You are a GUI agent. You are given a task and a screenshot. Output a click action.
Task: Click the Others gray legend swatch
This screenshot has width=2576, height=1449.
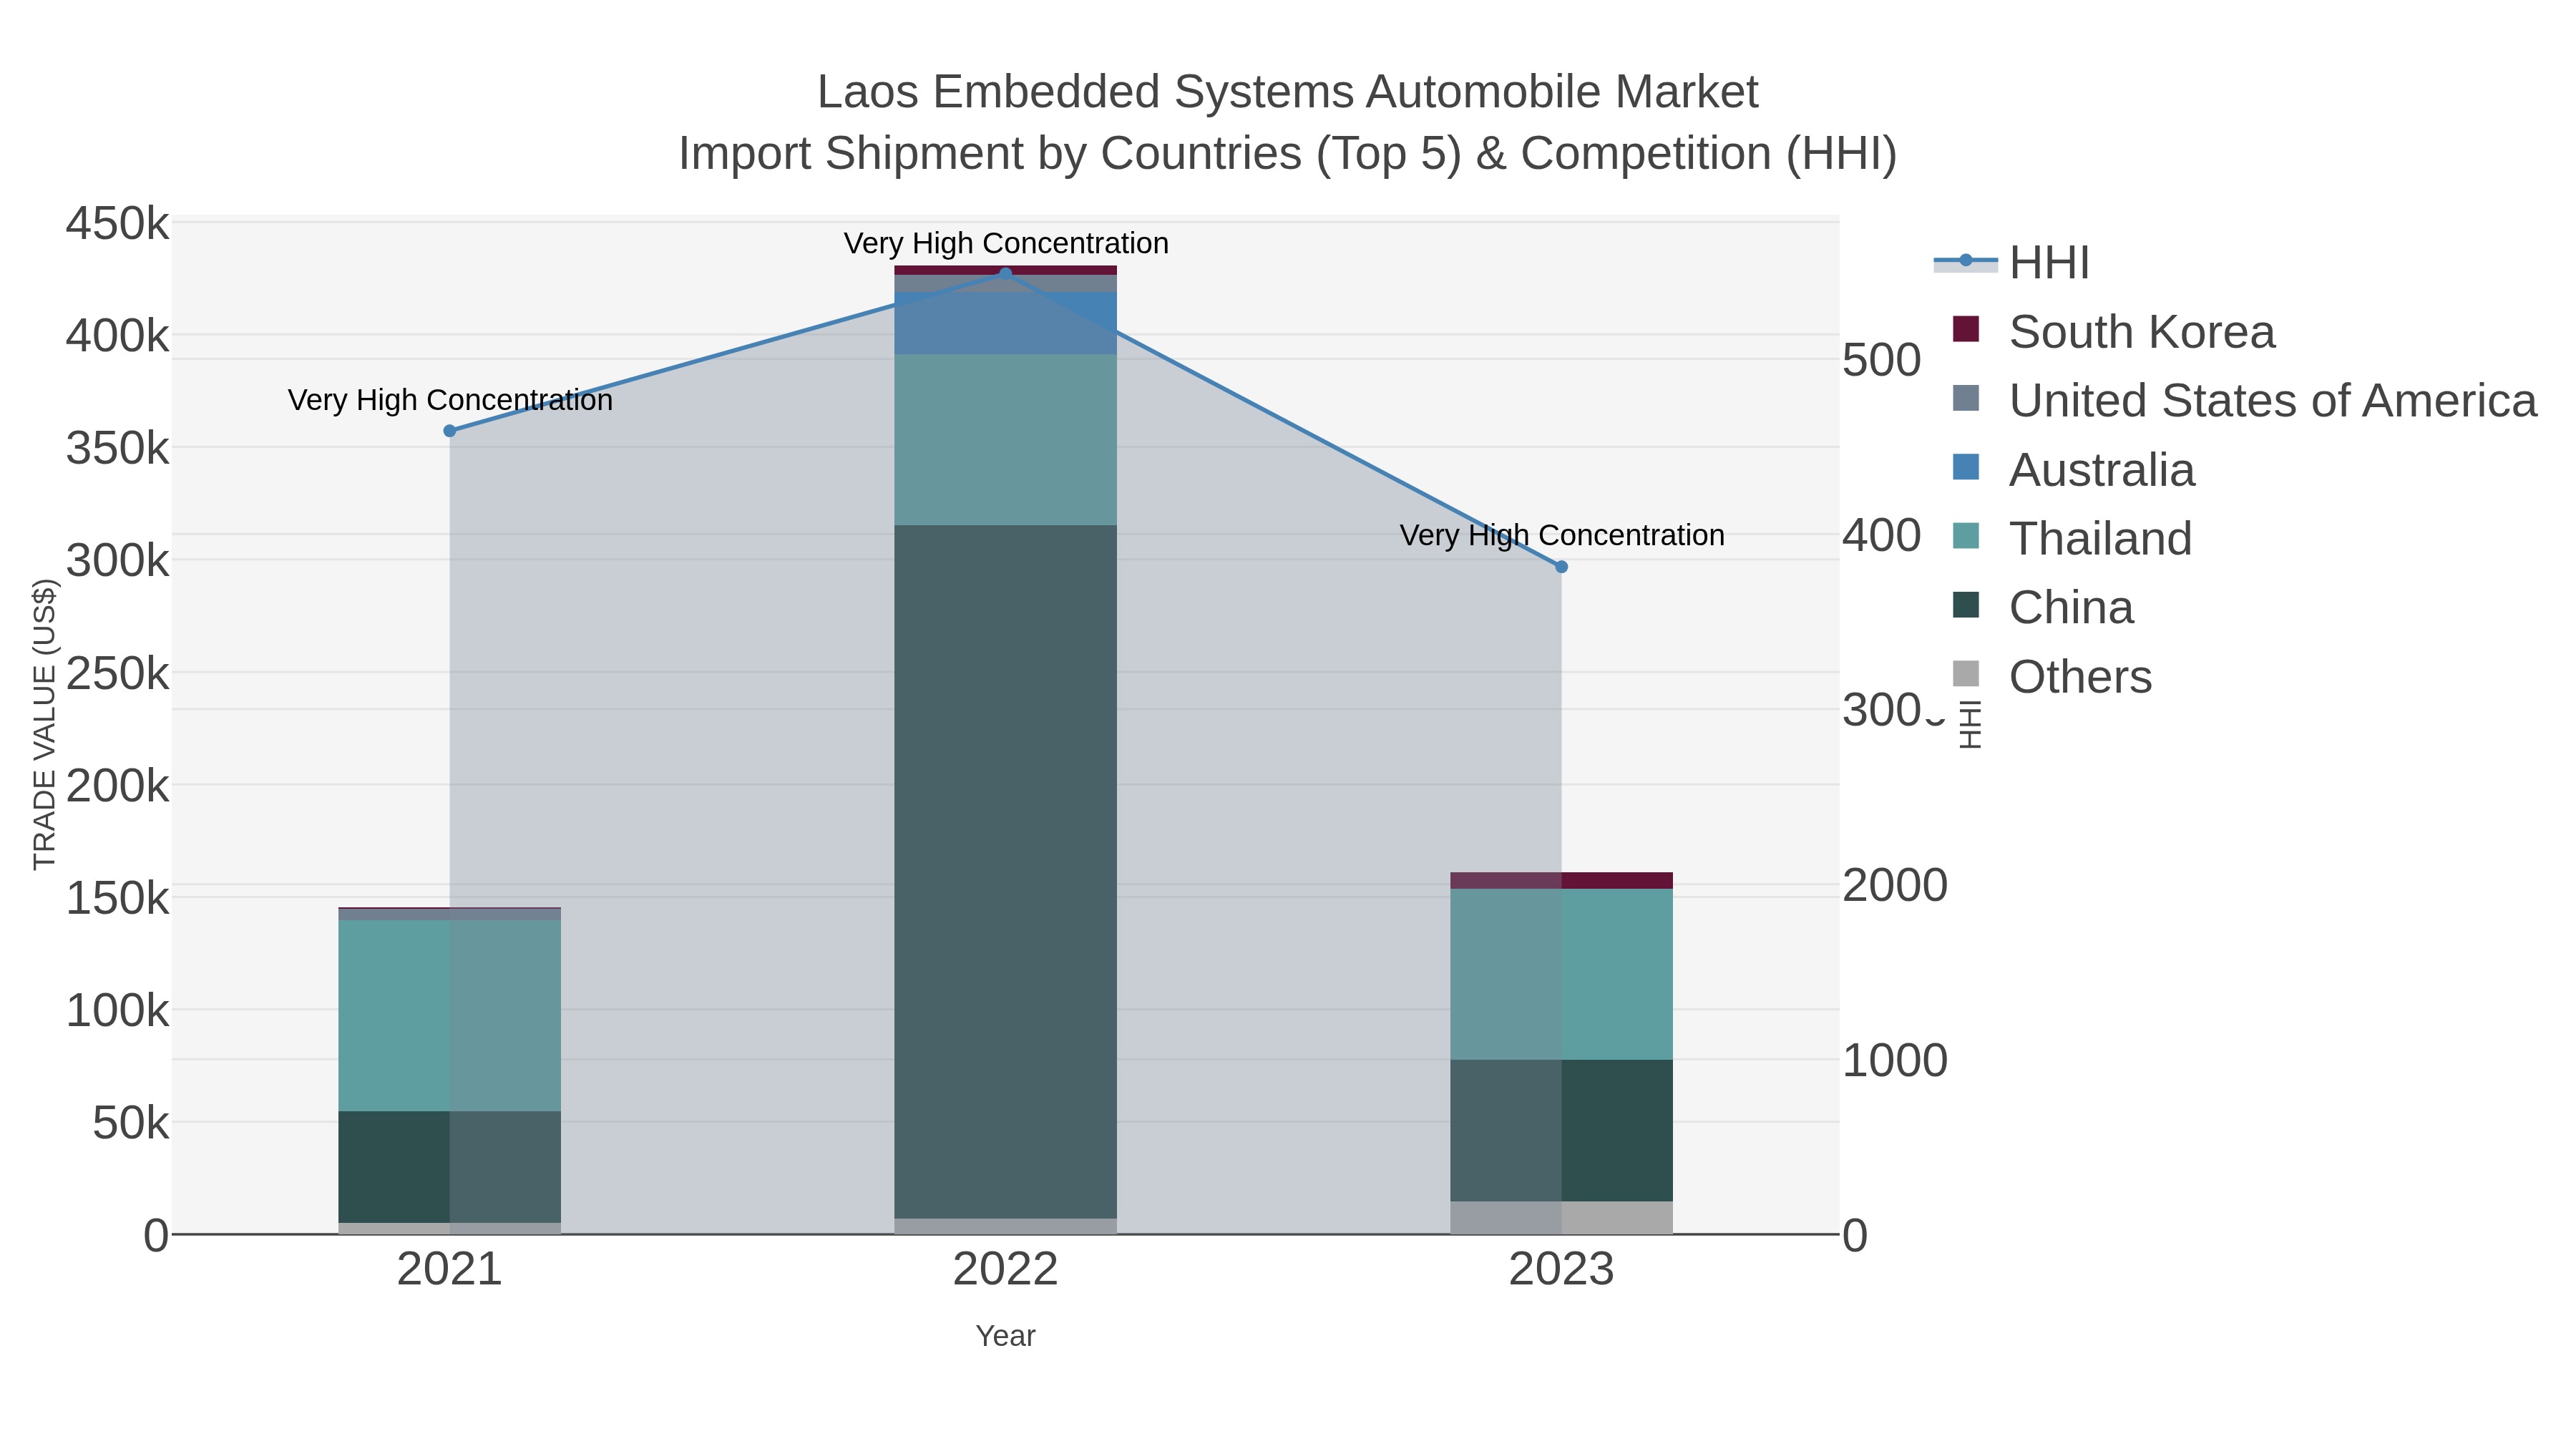(x=1966, y=674)
